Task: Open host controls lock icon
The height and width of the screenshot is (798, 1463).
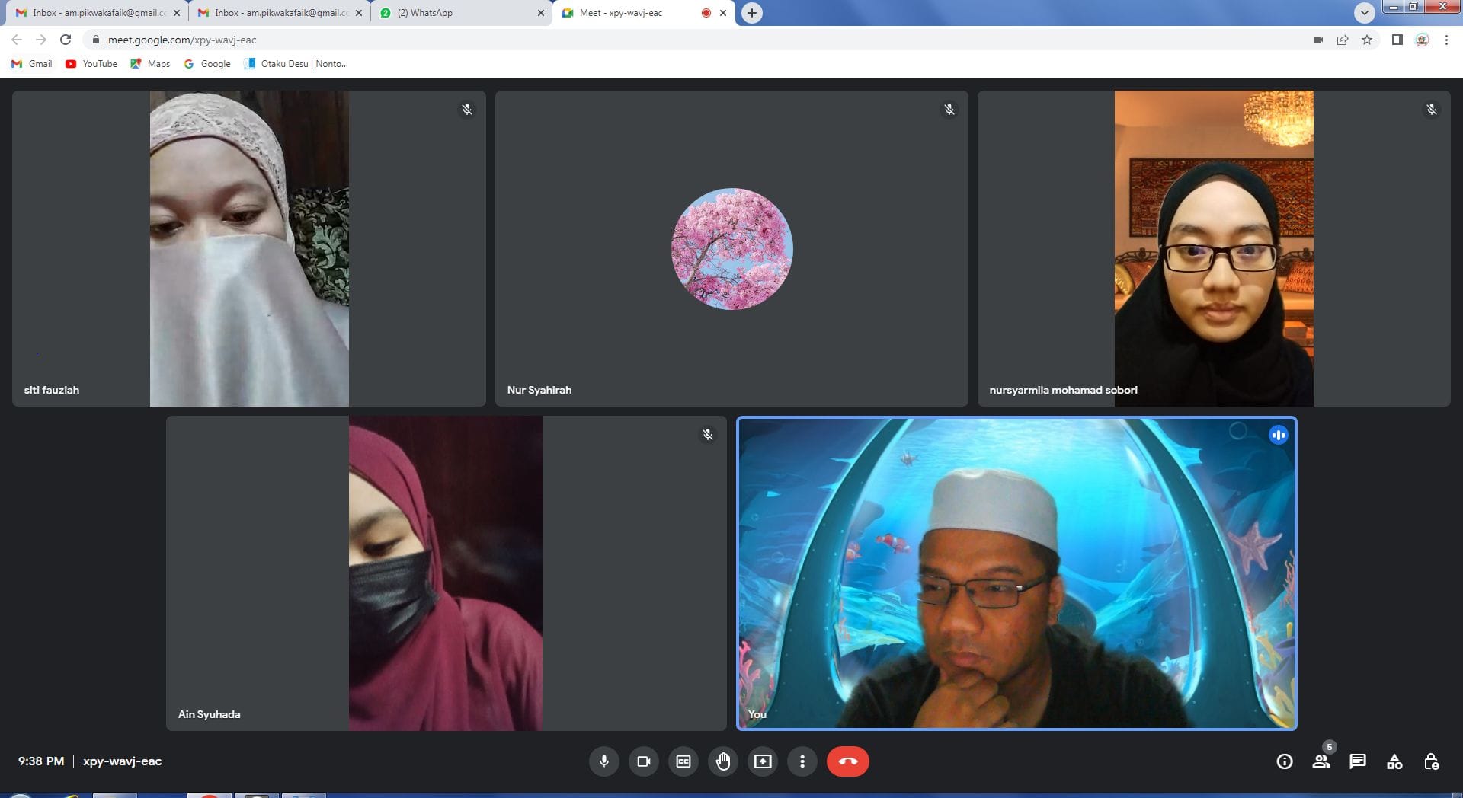Action: pos(1431,761)
